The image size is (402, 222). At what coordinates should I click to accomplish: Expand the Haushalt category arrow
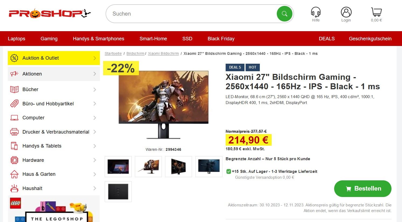click(95, 188)
